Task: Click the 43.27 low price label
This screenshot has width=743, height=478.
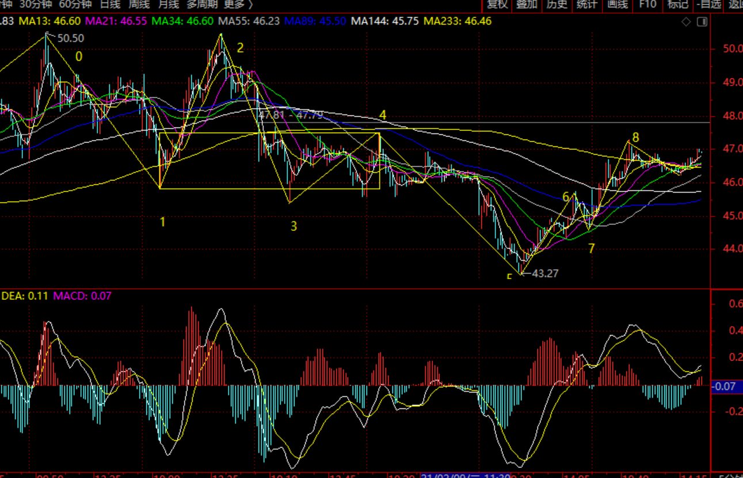Action: [x=545, y=273]
